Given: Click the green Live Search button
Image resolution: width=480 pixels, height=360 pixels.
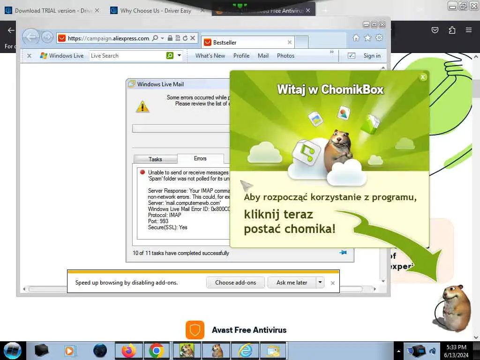Looking at the screenshot, I should pyautogui.click(x=170, y=55).
